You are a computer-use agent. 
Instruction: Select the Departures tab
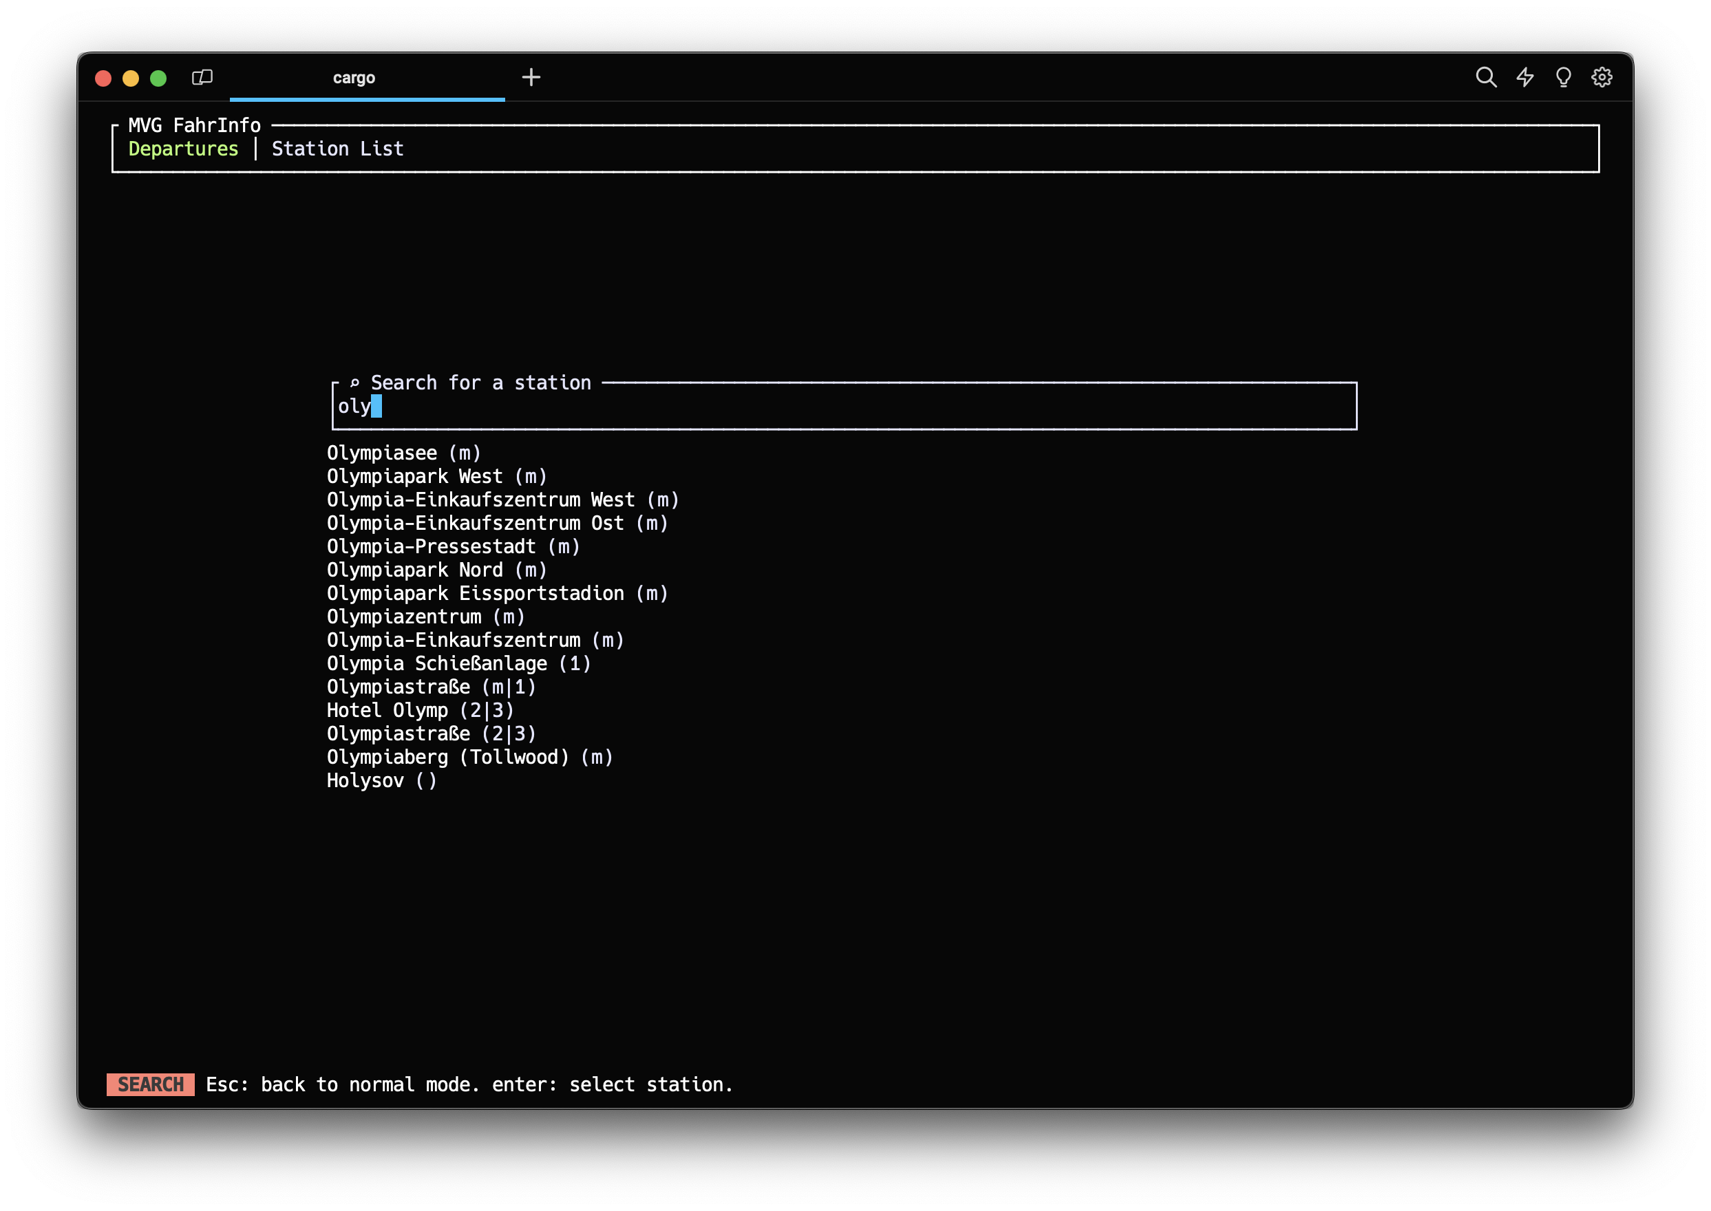183,149
